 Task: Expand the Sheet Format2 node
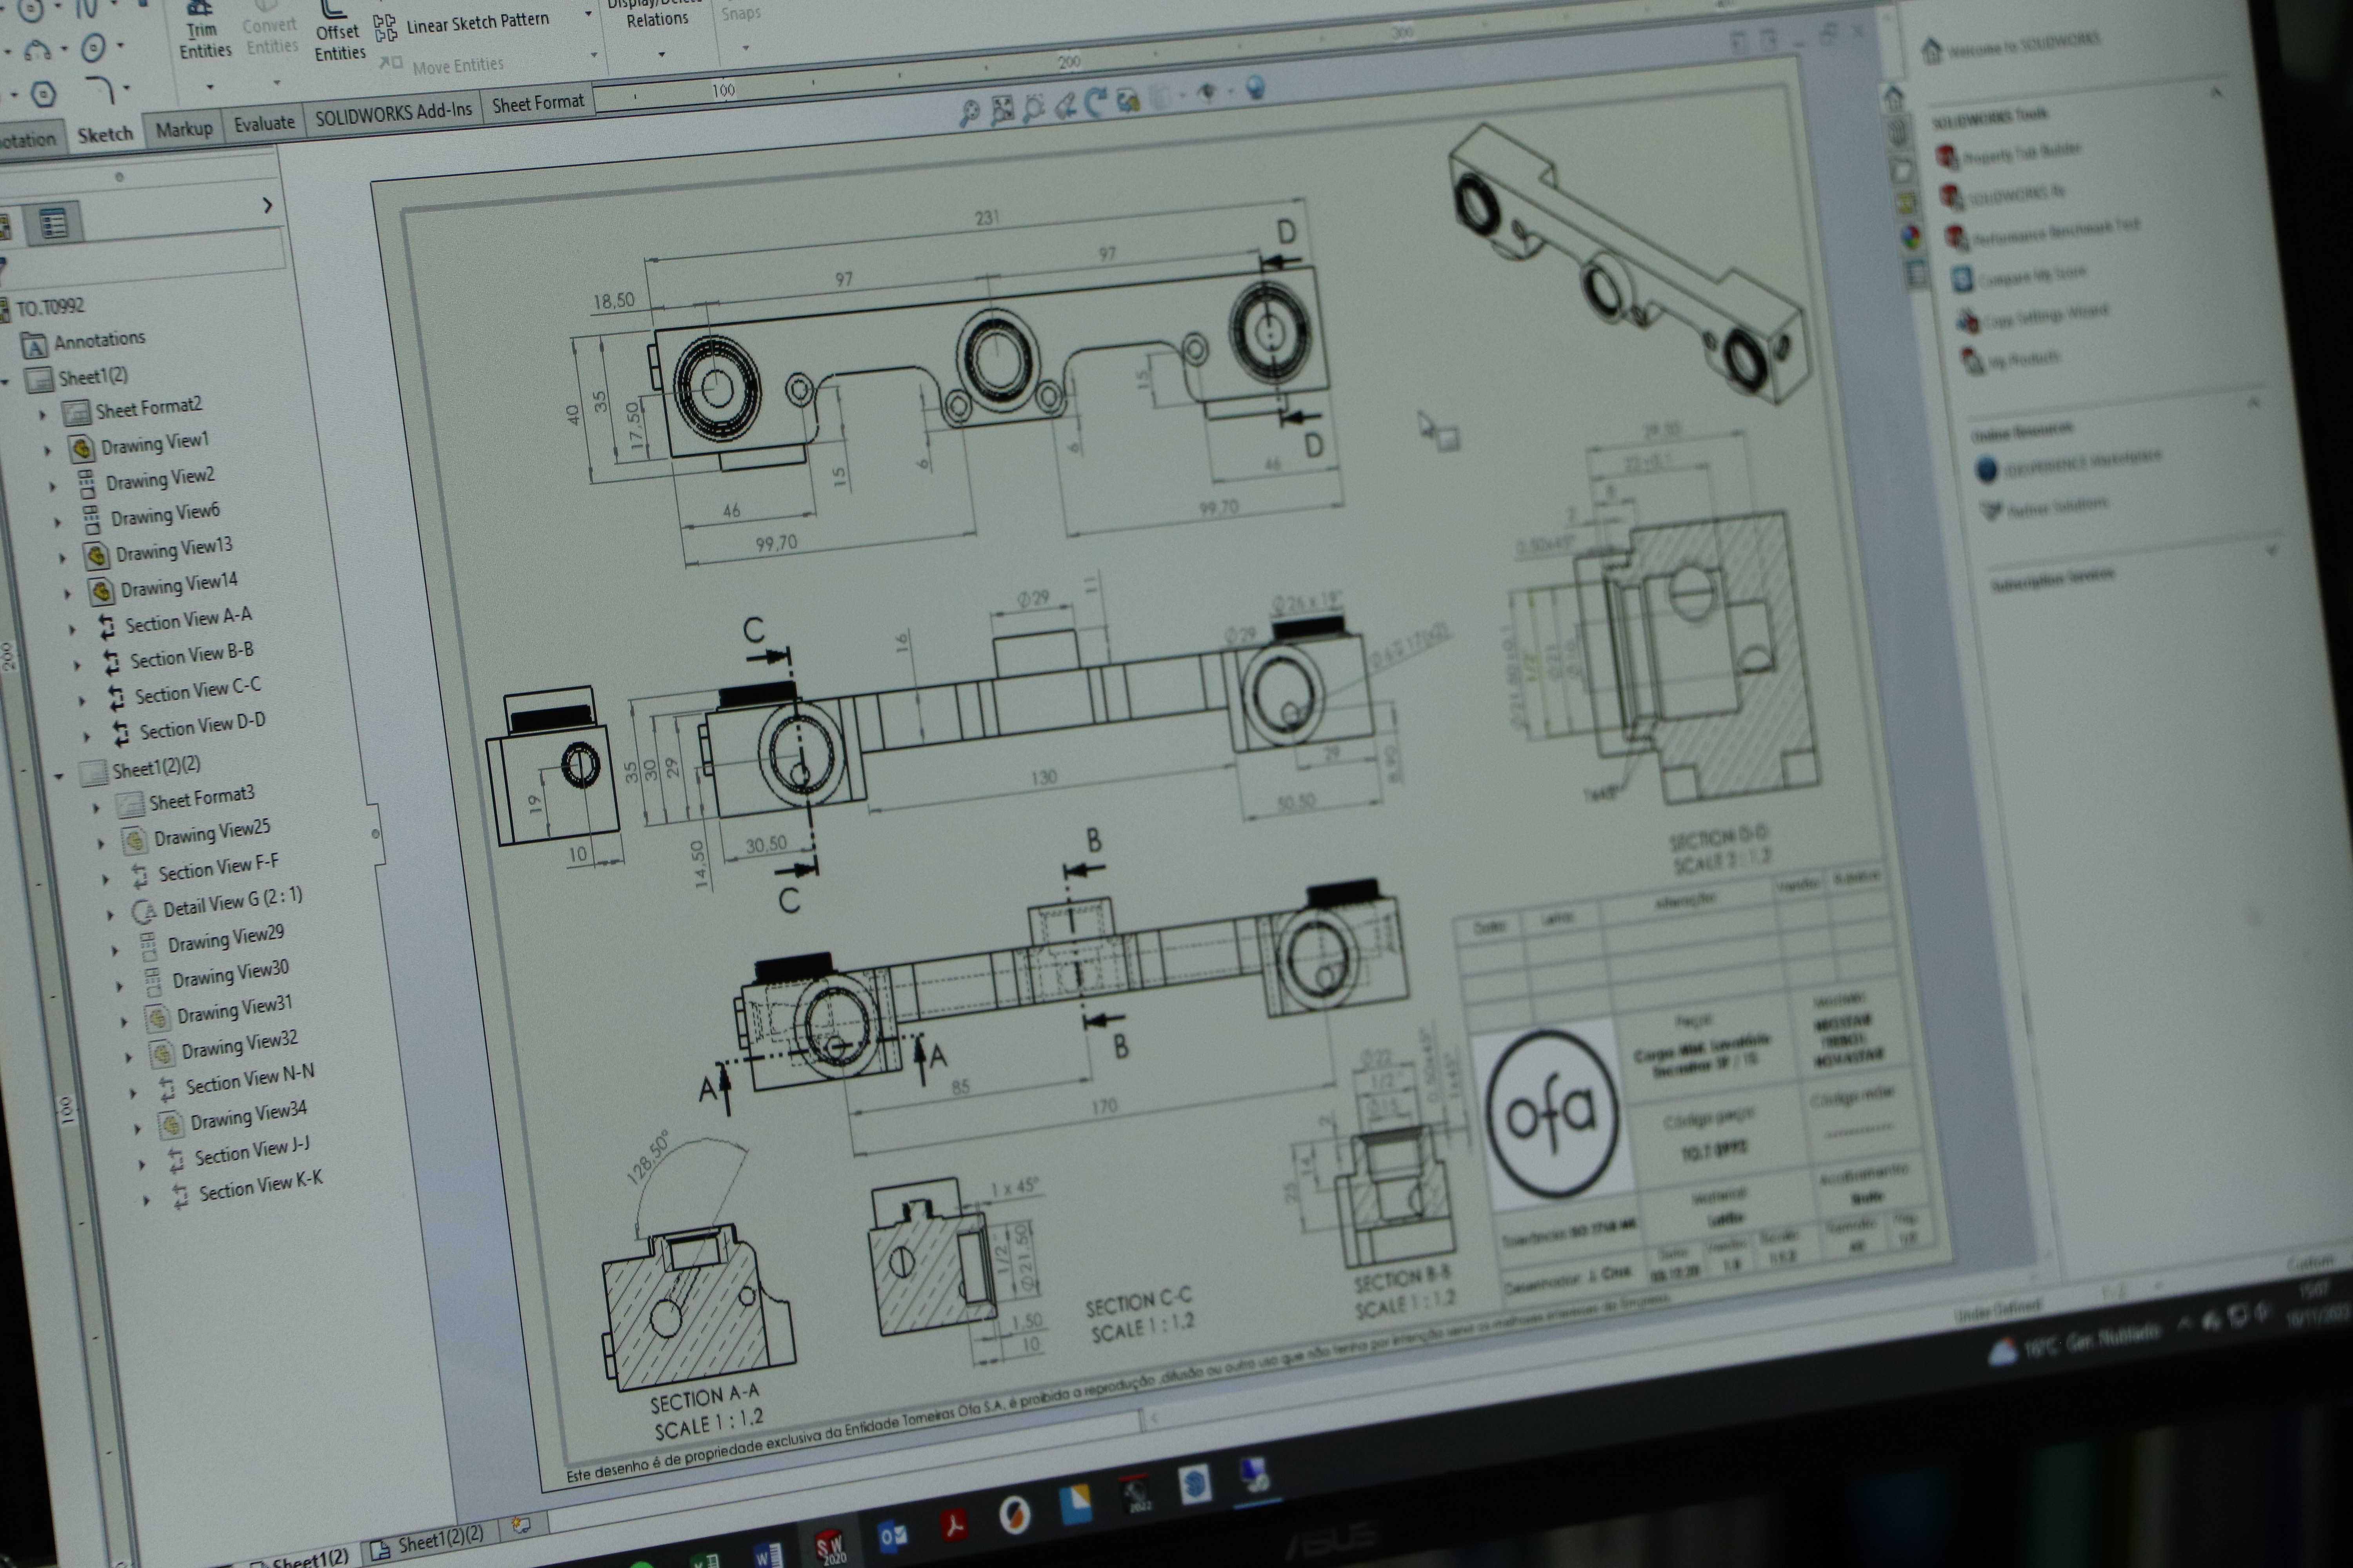(42, 414)
